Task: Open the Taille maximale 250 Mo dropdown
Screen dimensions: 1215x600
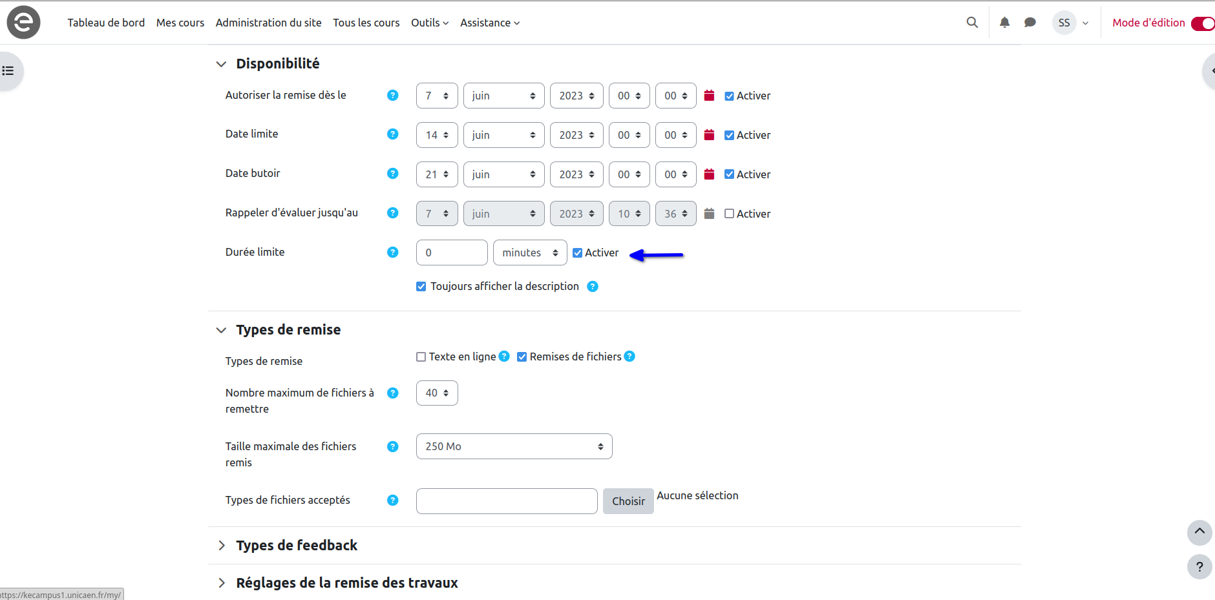Action: 514,446
